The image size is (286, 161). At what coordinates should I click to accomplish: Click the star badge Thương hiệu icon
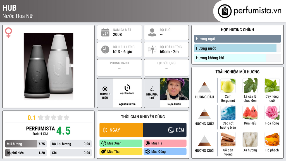(x=105, y=89)
